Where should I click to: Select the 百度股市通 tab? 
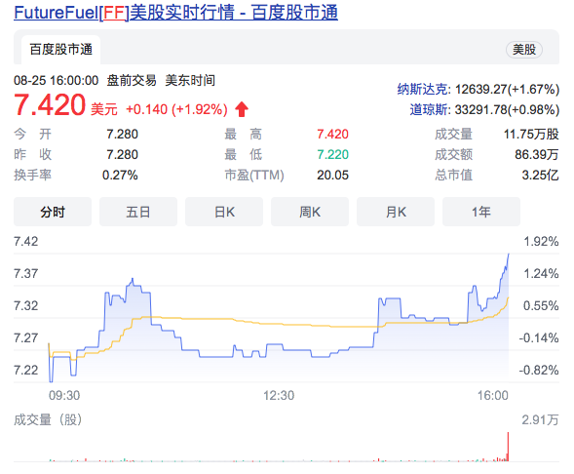tap(60, 50)
